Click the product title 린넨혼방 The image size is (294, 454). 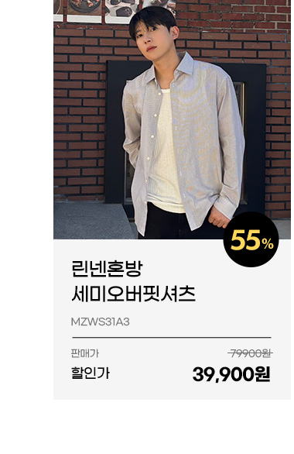(x=107, y=269)
